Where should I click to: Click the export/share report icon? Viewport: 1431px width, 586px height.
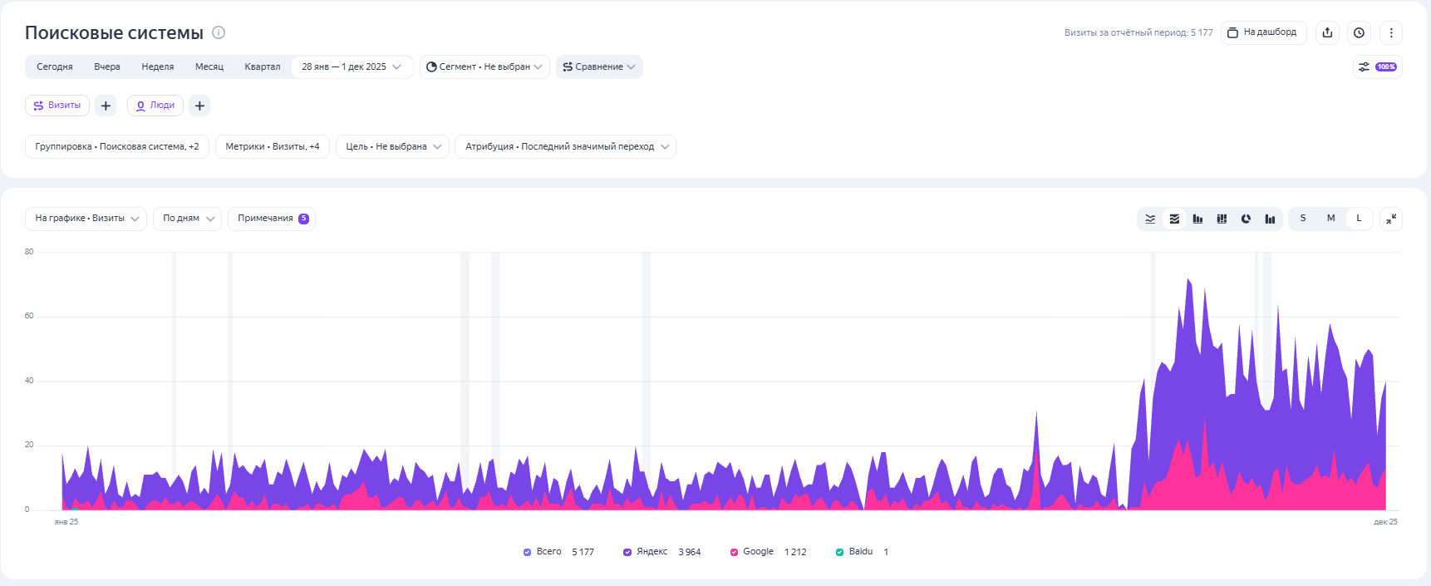[1327, 32]
